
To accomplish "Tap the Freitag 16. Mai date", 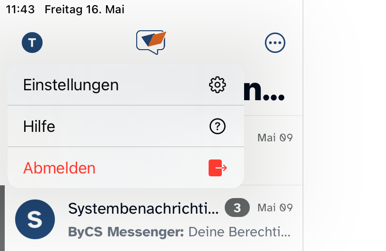I will point(84,9).
